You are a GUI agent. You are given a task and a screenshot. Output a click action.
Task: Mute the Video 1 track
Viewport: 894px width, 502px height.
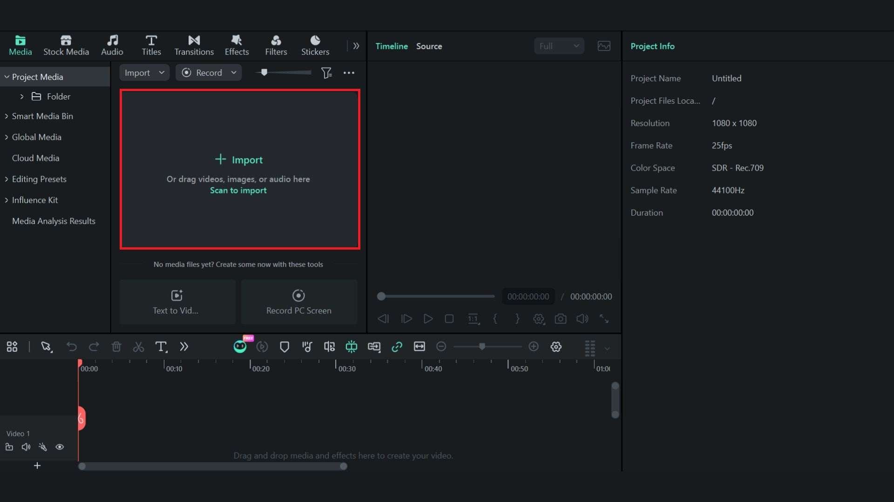point(26,447)
